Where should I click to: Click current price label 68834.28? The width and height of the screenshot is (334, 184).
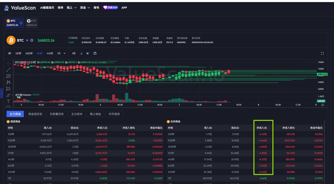[322, 74]
